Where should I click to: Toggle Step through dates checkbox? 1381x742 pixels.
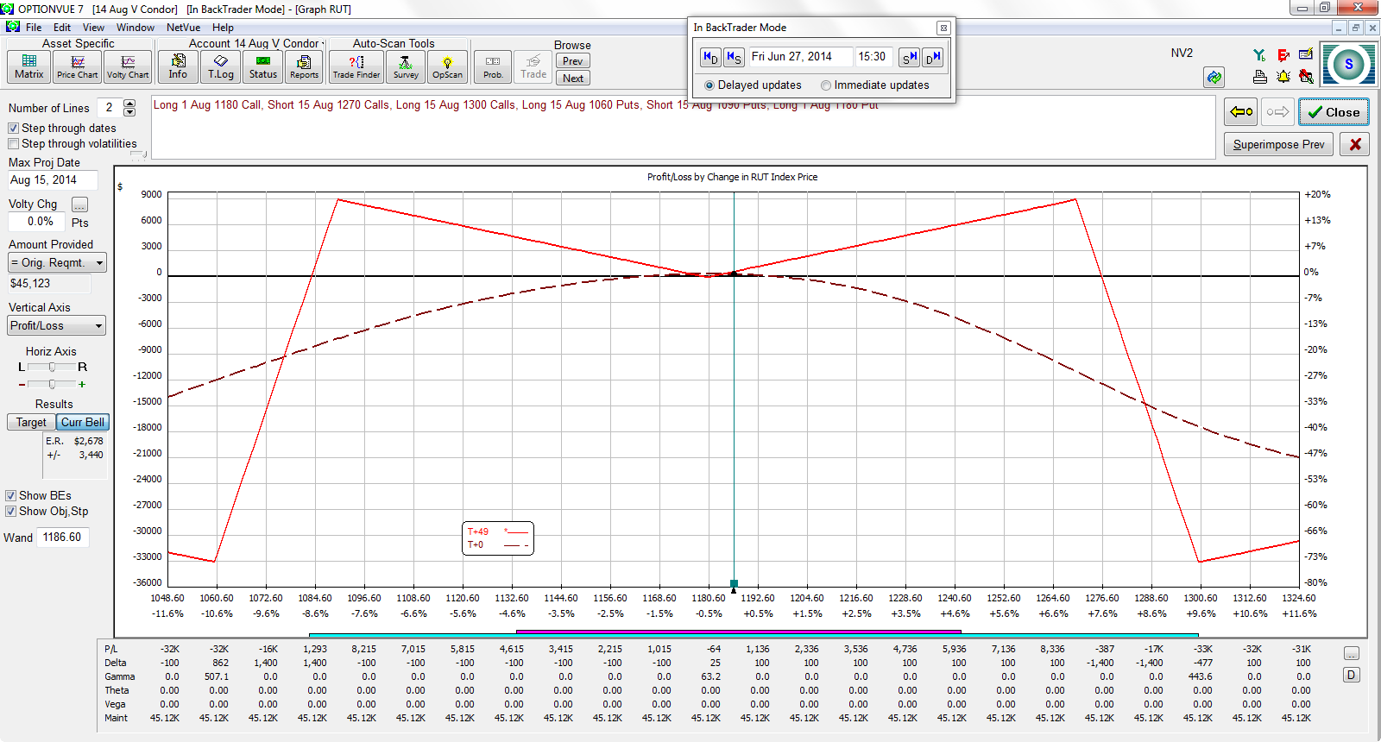(14, 128)
